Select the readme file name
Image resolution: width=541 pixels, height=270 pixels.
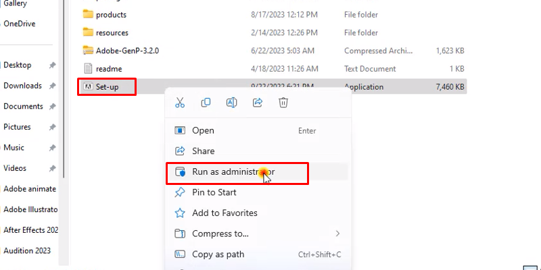109,69
